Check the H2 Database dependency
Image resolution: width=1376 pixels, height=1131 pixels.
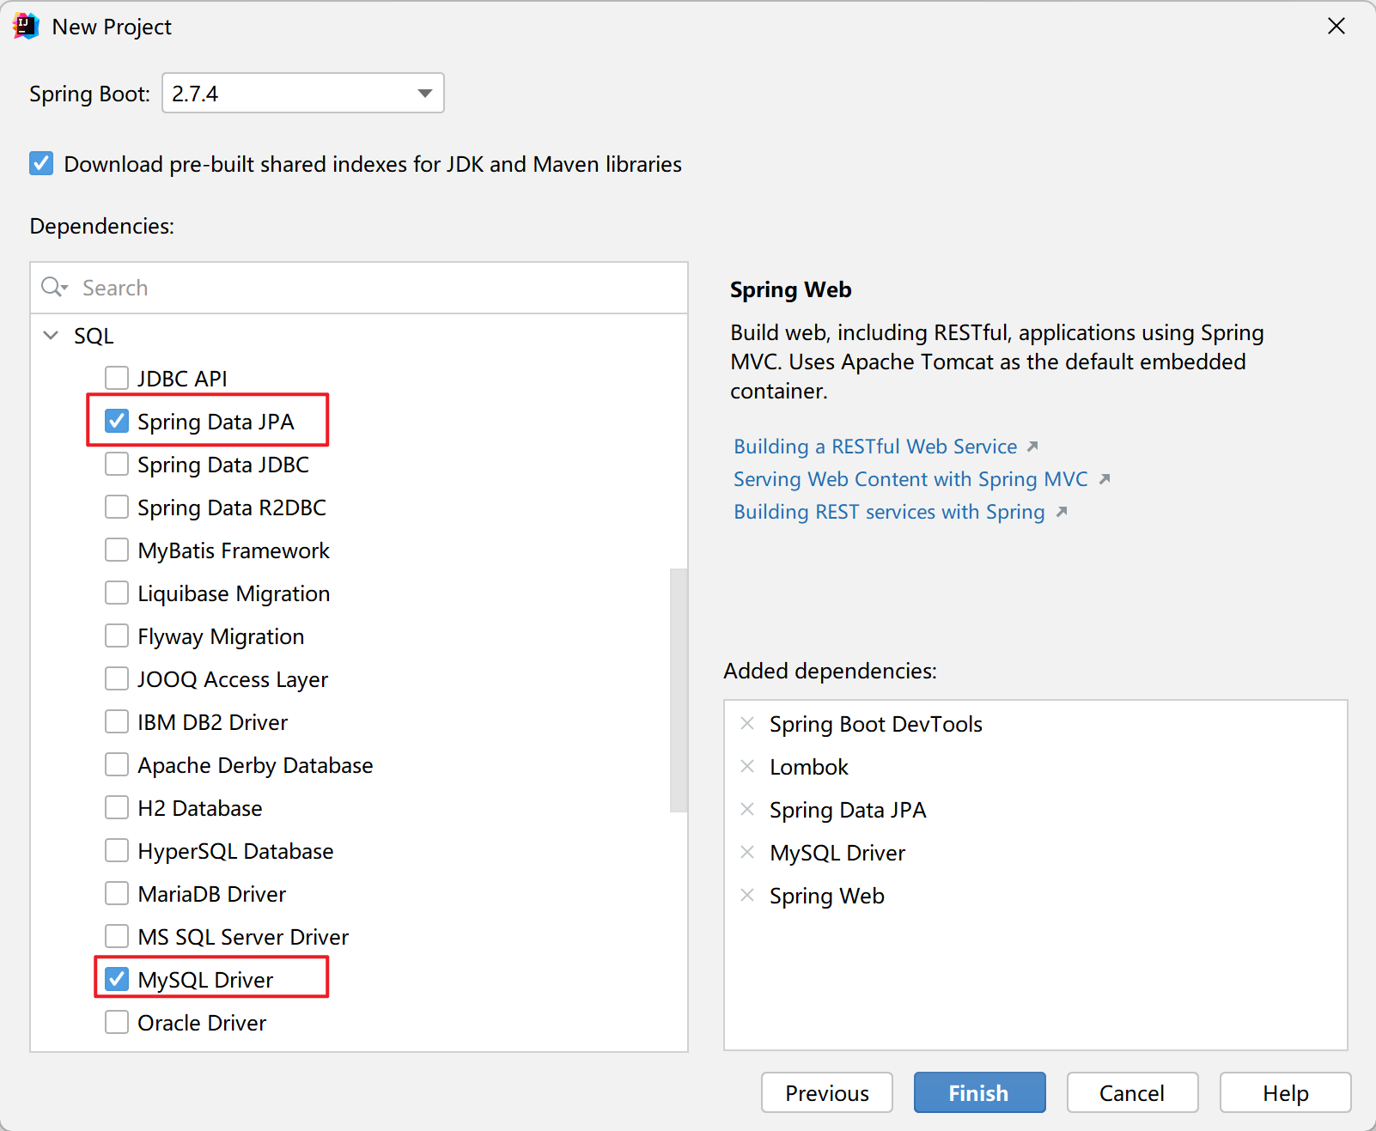(117, 807)
